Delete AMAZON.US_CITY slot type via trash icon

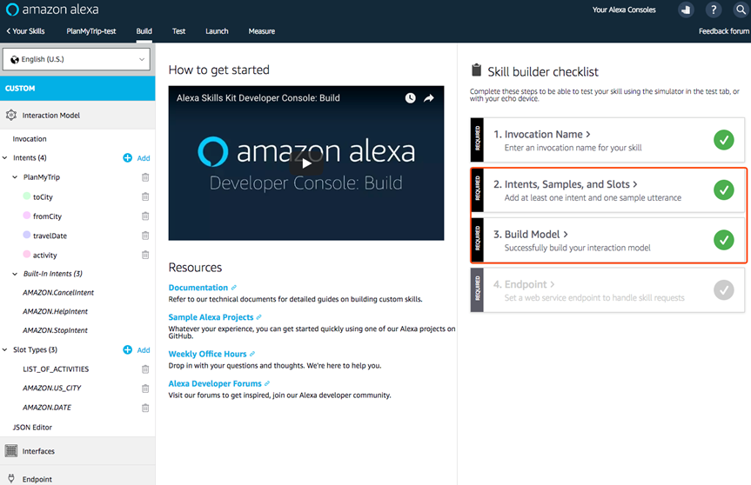[x=145, y=388]
